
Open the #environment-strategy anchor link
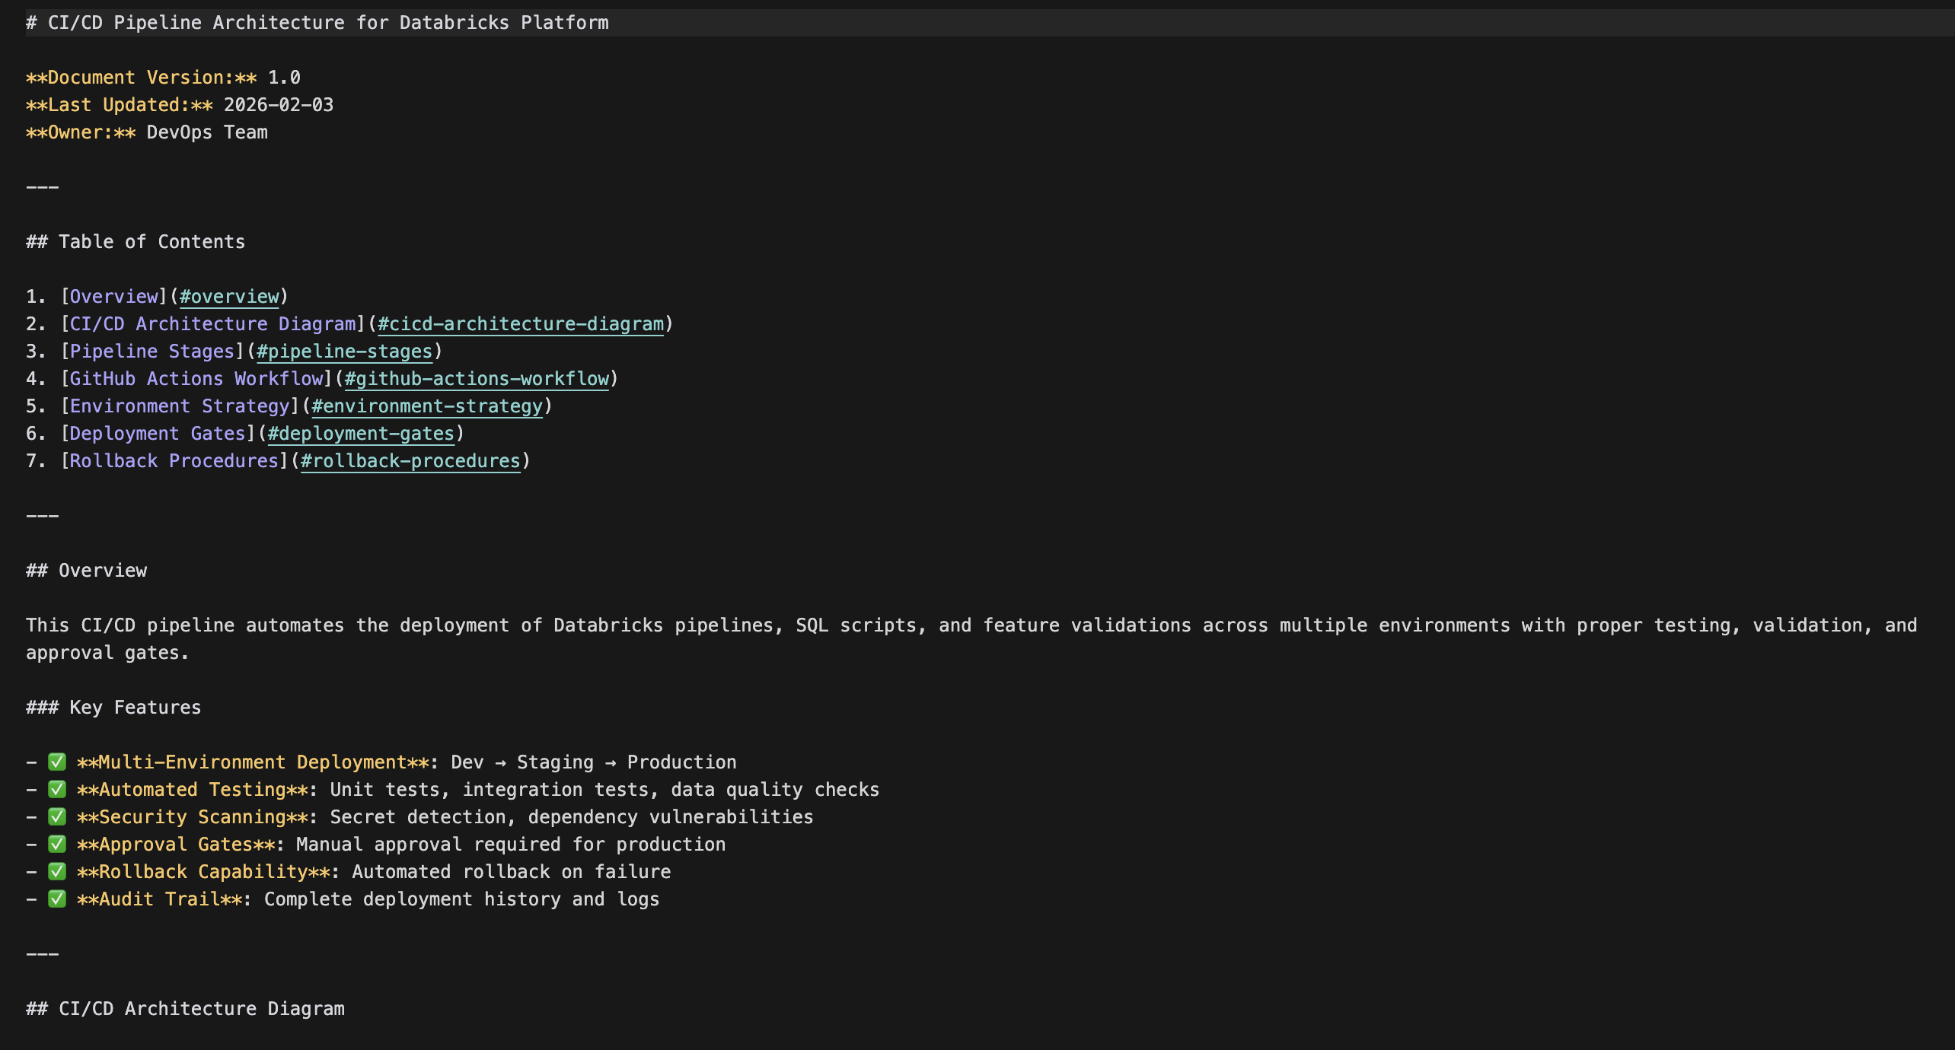point(426,406)
